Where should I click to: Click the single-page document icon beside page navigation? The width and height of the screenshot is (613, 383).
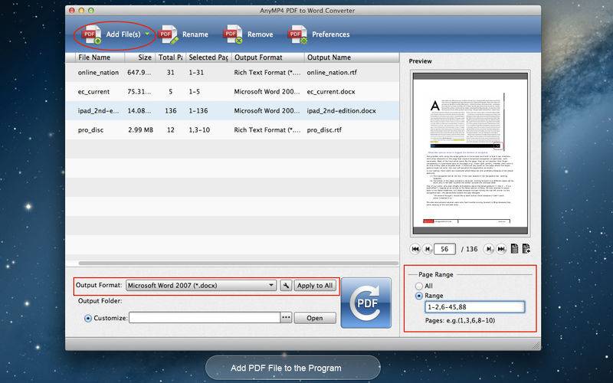coord(514,248)
